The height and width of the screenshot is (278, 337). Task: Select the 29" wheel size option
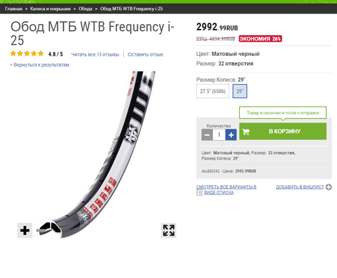[240, 91]
